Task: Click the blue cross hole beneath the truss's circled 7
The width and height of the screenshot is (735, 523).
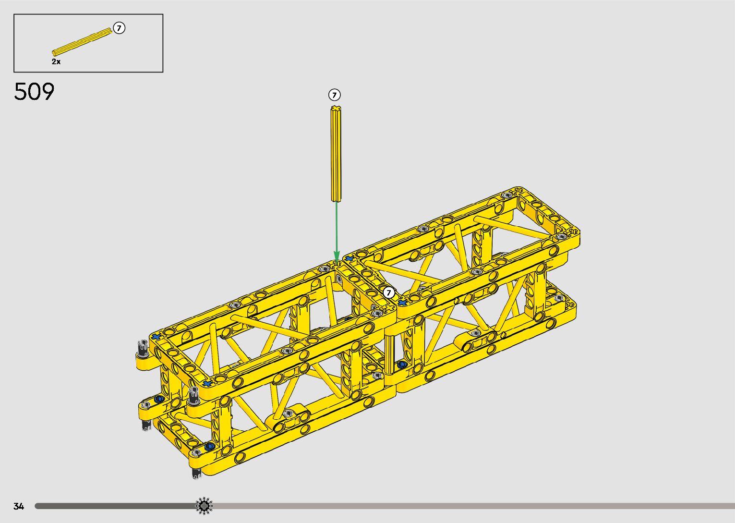Action: (x=401, y=303)
